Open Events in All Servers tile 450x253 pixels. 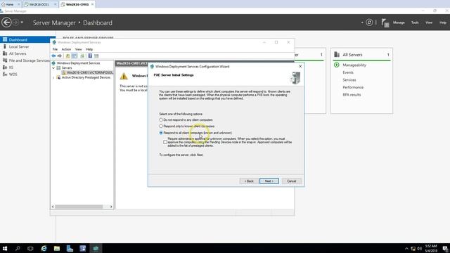pos(348,72)
